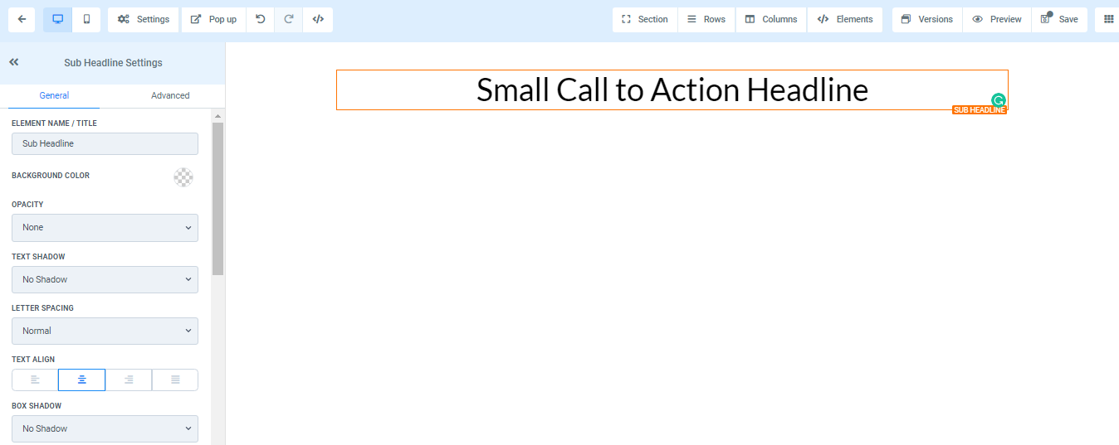Go back with the left arrow button
This screenshot has height=445, width=1119.
[x=22, y=19]
